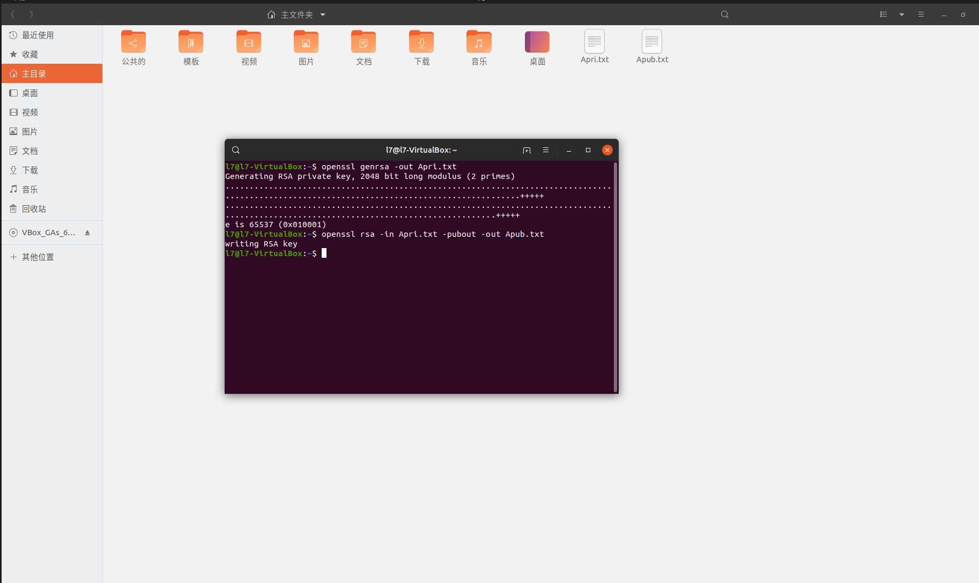The image size is (979, 583).
Task: Open 视频 in sidebar
Action: pyautogui.click(x=52, y=112)
